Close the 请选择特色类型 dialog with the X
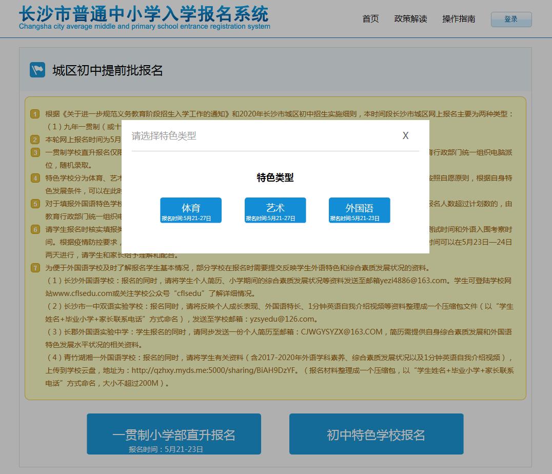 (x=406, y=135)
